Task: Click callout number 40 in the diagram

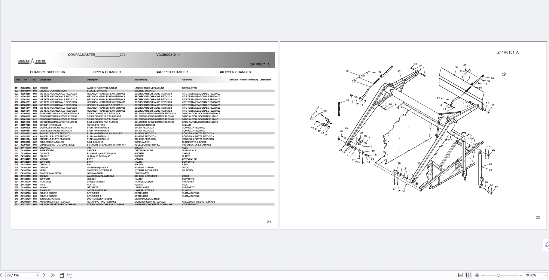Action: tap(465, 65)
